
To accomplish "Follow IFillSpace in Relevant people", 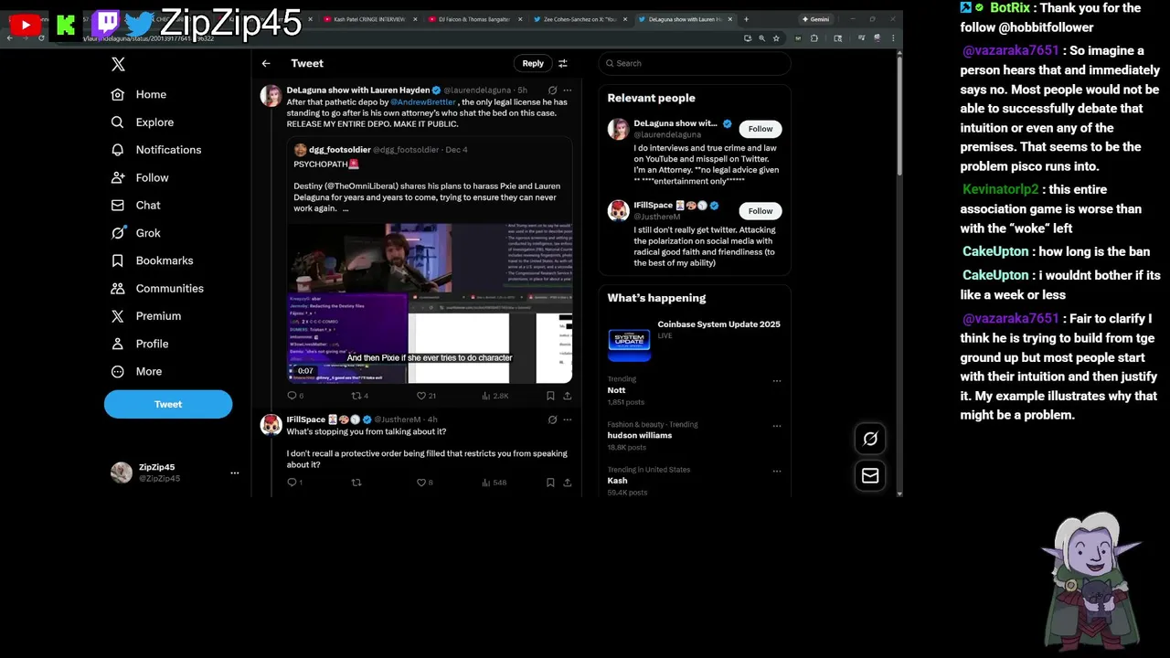I will 760,211.
